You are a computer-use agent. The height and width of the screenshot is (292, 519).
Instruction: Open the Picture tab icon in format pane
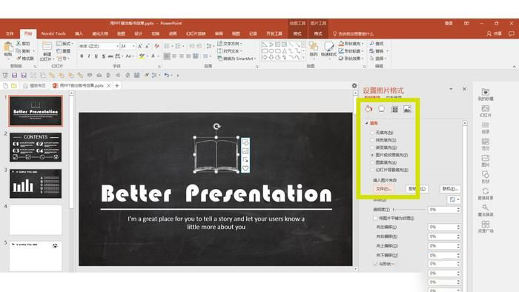tap(407, 109)
